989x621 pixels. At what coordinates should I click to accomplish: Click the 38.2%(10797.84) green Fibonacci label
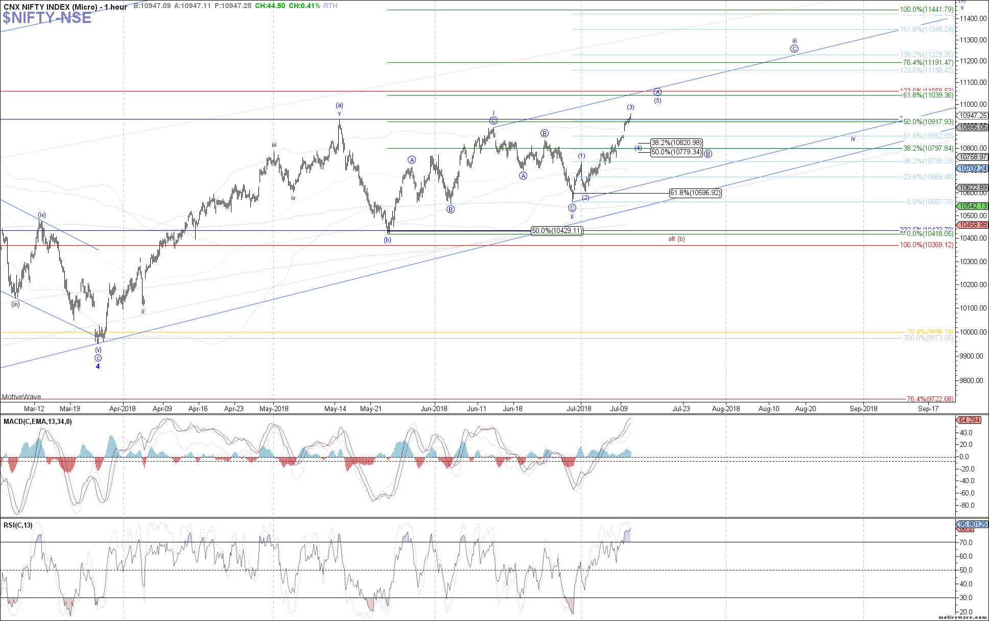click(x=928, y=148)
